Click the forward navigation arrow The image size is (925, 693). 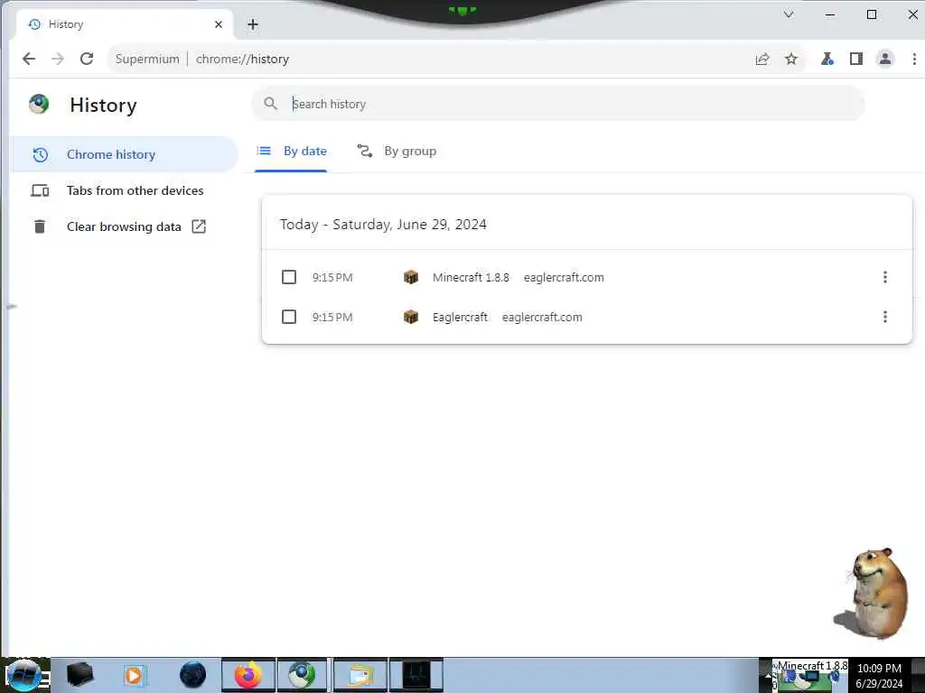(57, 59)
